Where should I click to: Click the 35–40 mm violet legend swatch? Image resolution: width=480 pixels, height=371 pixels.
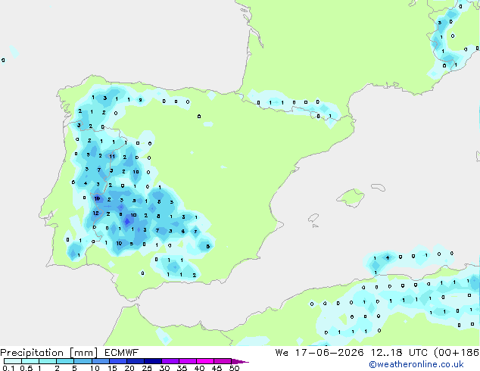pos(187,361)
